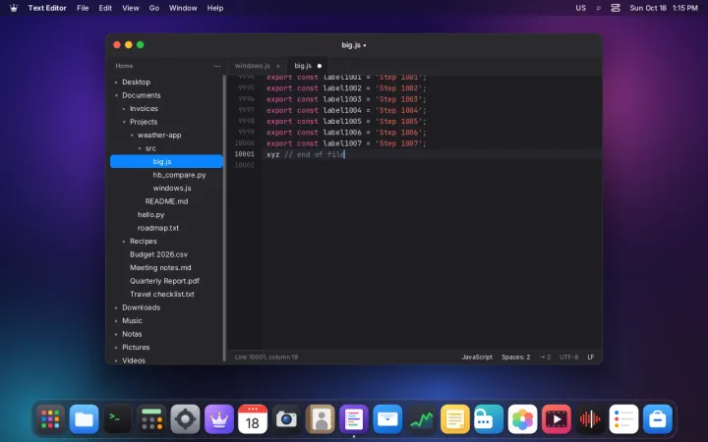Change the UTF-8 encoding setting
The width and height of the screenshot is (708, 442).
(569, 357)
